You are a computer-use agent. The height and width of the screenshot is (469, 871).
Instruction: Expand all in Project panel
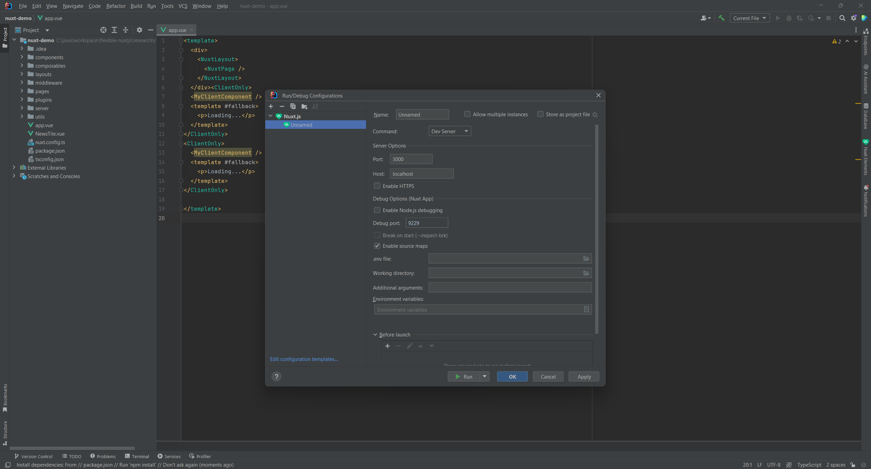point(114,30)
